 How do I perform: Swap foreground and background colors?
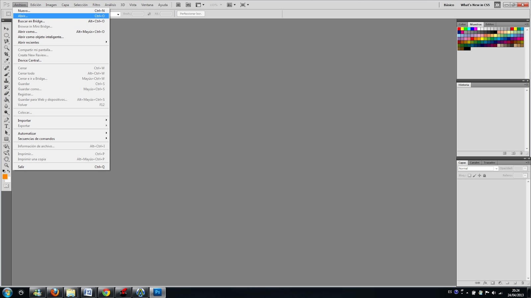click(9, 171)
